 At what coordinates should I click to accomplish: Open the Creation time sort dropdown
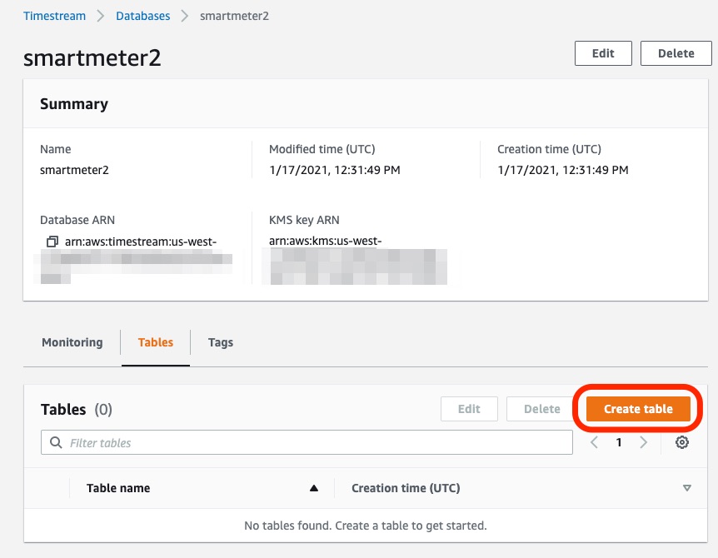point(686,489)
